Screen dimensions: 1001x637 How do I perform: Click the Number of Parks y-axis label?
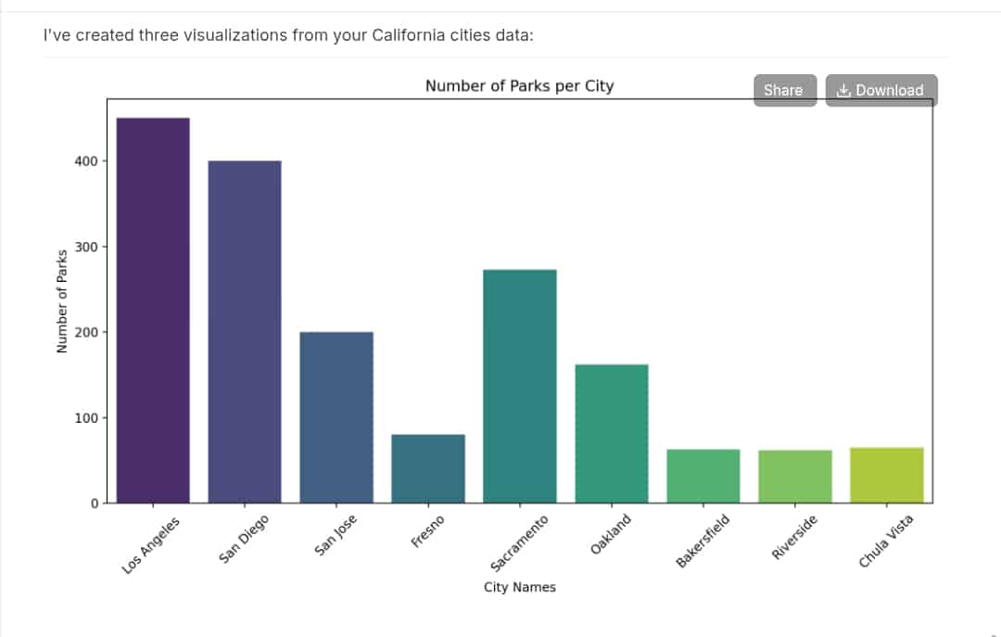[x=62, y=301]
